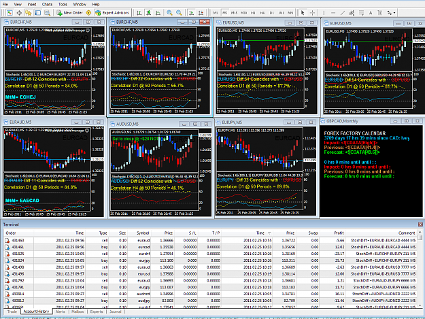Select the cursor arrow tool

coord(303,13)
